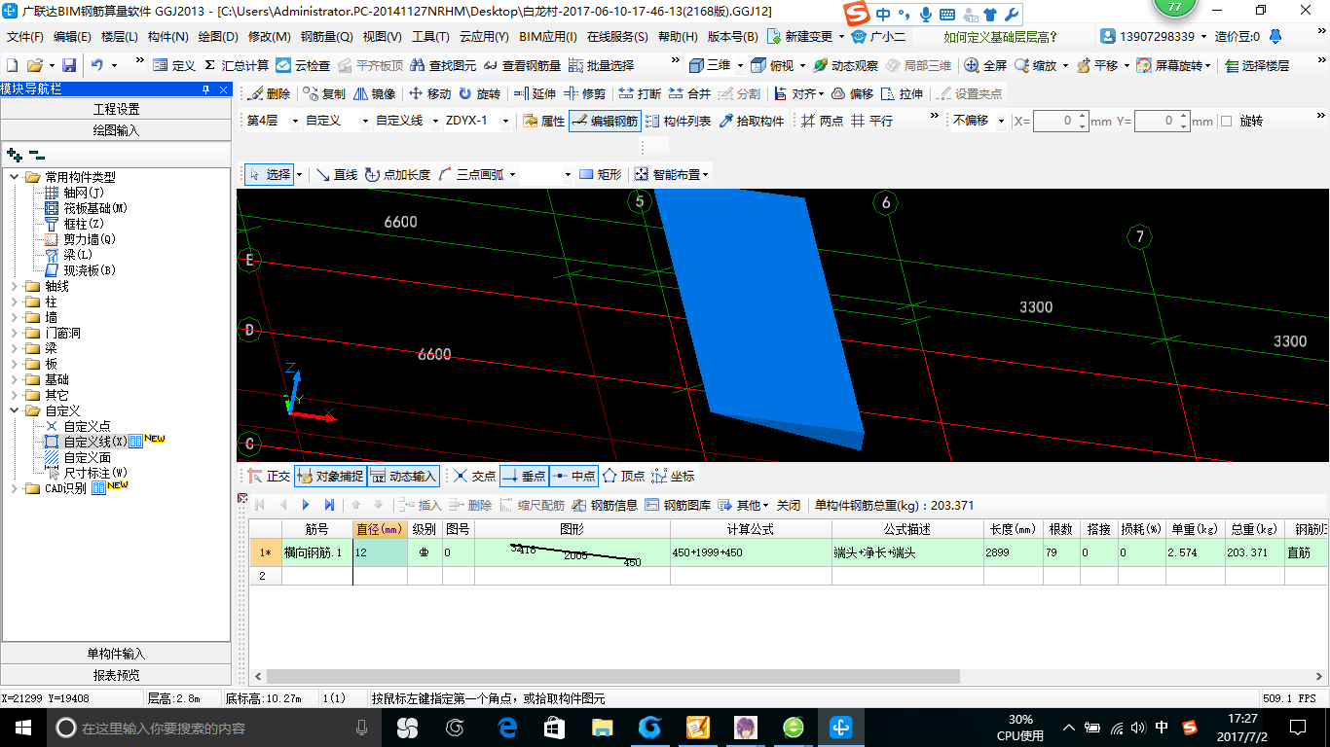Click 单构件输入 navigation button
1330x747 pixels.
116,654
